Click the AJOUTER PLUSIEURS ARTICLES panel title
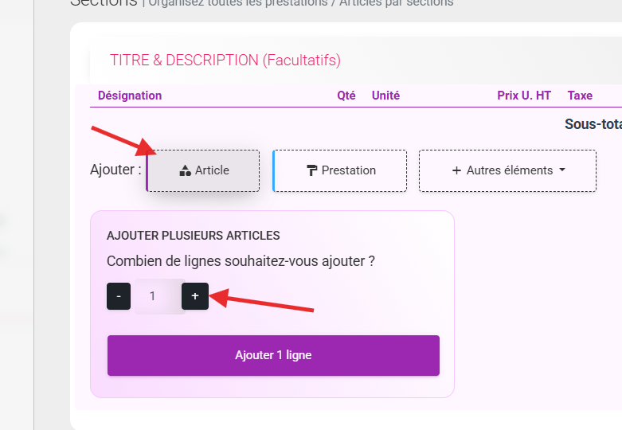Screen dimensions: 622x430 [x=194, y=236]
